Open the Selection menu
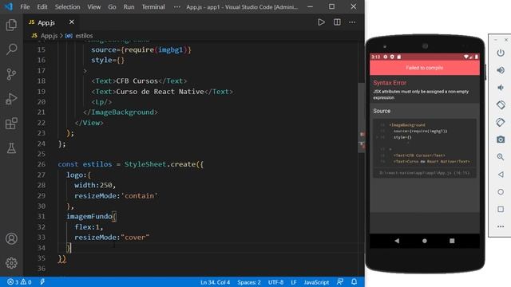 tap(67, 7)
